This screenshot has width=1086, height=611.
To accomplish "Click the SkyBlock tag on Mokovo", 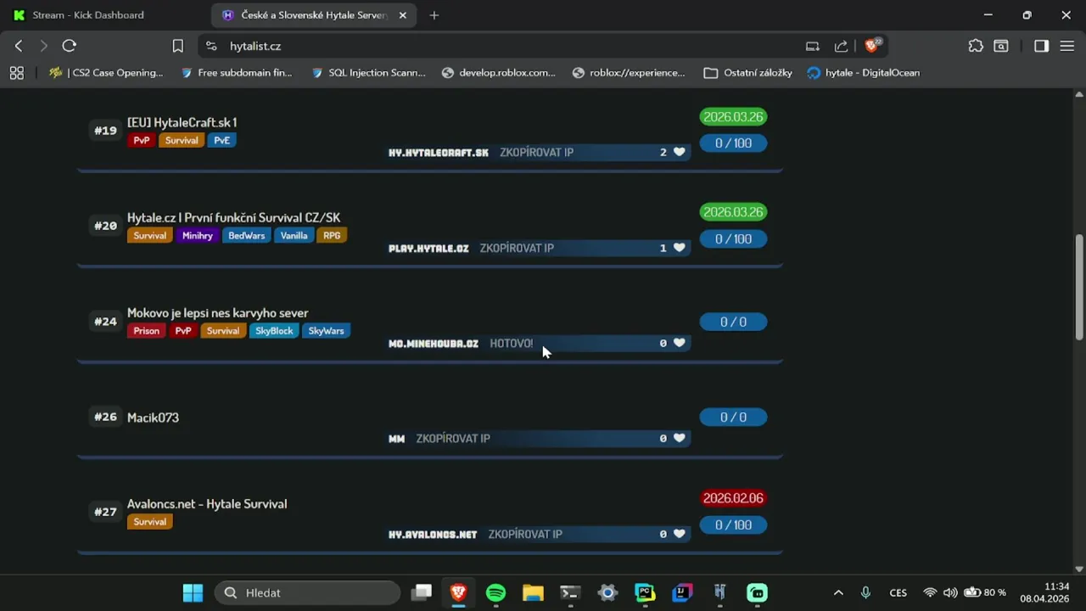I will [x=274, y=331].
